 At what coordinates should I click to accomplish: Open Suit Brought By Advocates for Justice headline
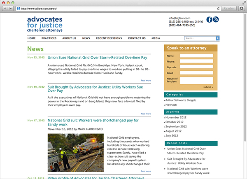[96, 89]
